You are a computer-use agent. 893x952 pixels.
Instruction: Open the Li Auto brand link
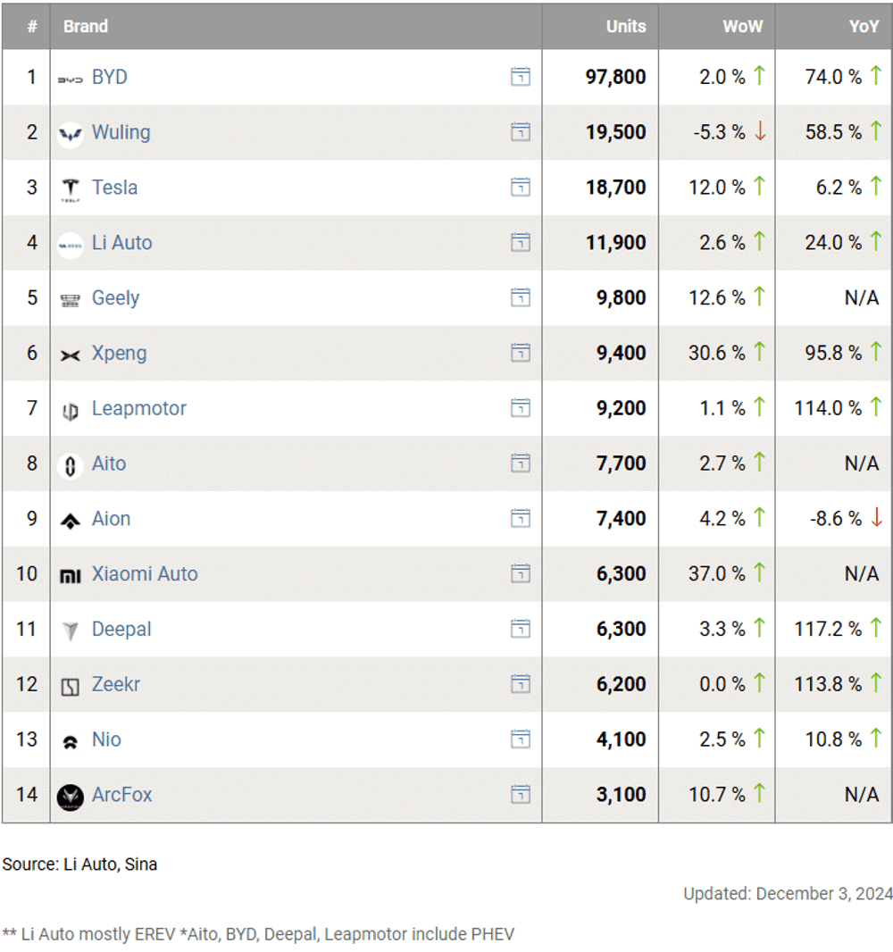pyautogui.click(x=121, y=243)
